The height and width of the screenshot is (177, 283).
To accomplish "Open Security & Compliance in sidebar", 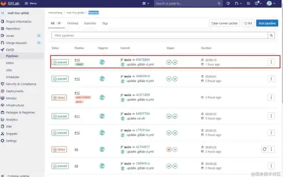I will point(21,84).
